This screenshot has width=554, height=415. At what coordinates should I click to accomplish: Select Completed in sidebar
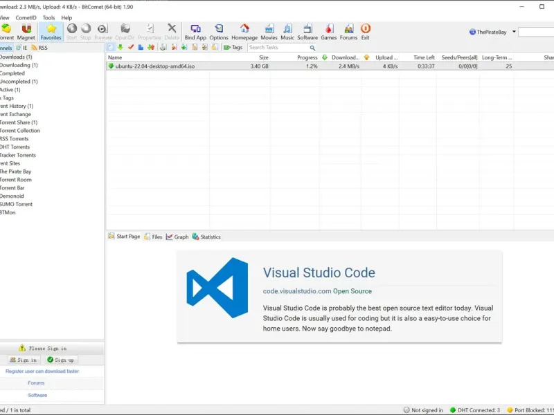[12, 73]
